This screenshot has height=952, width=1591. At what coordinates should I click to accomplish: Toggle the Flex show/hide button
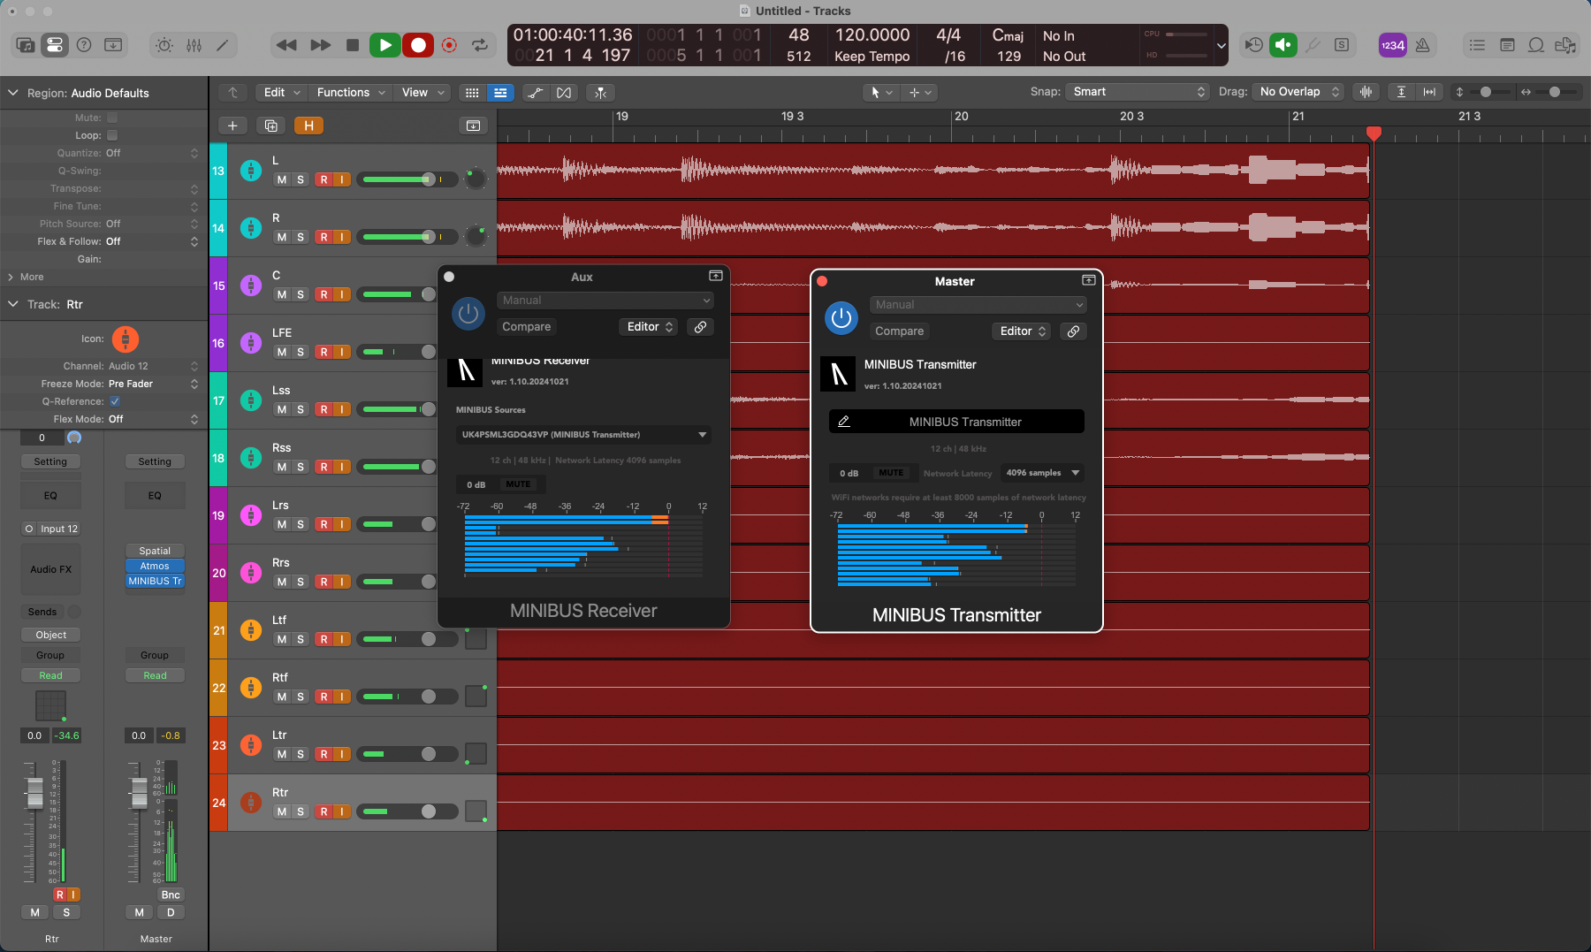(564, 93)
